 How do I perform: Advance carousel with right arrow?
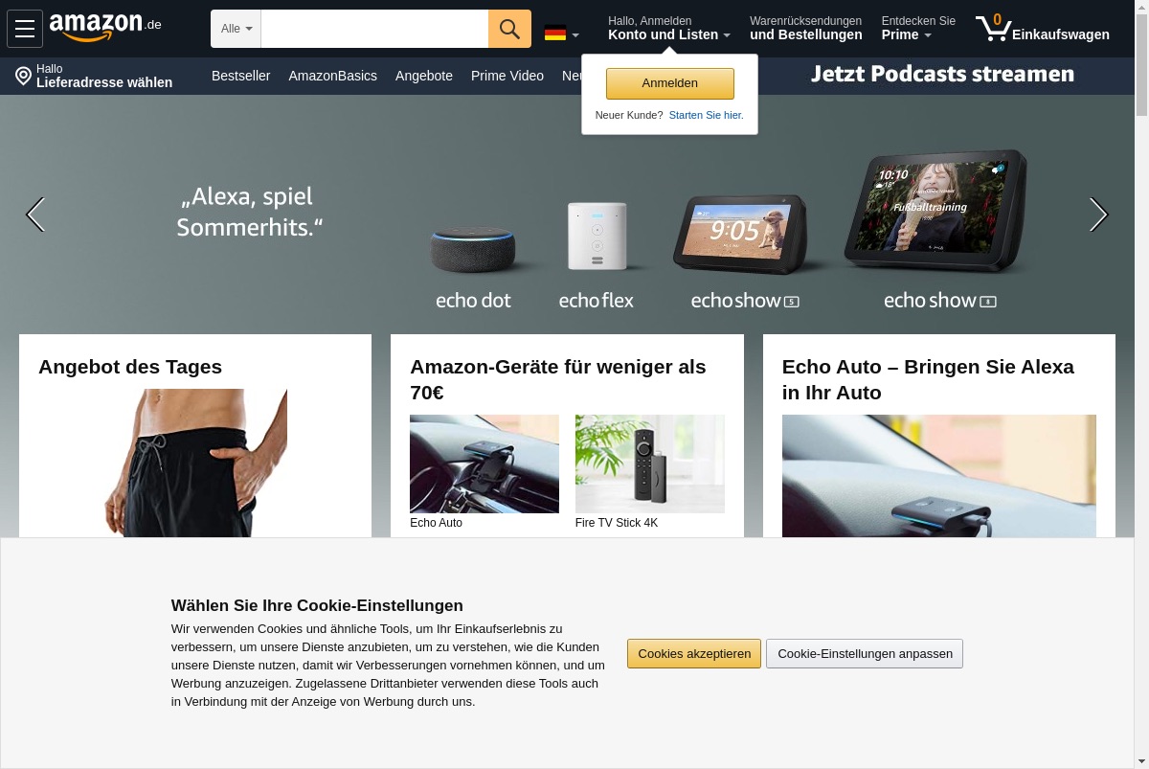[x=1098, y=215]
